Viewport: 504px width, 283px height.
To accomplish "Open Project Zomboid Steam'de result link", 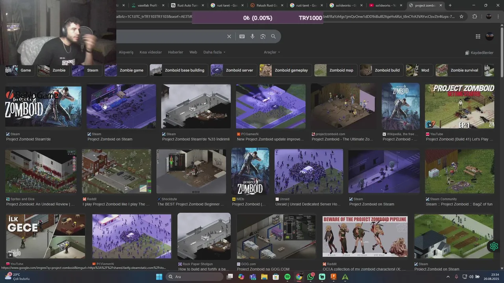I will point(28,139).
